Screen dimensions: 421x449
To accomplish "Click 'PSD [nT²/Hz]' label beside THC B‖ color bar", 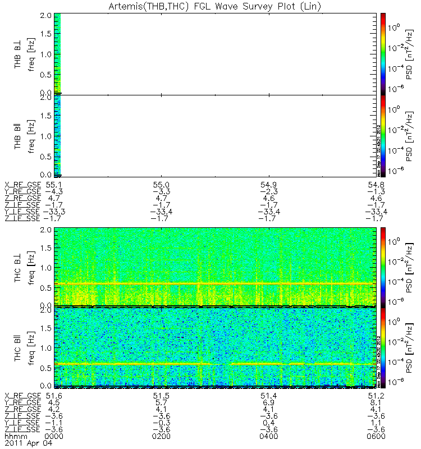I will pos(410,348).
